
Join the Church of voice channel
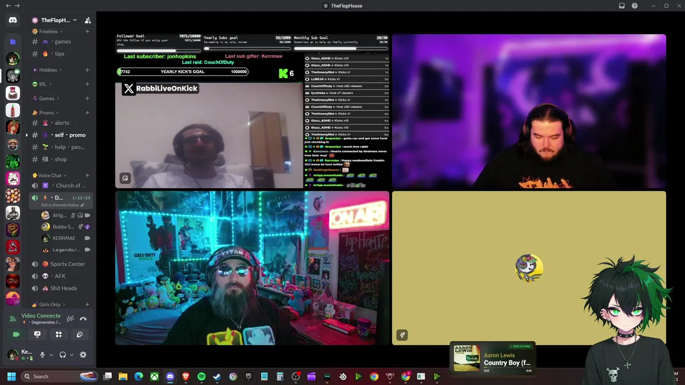click(x=60, y=186)
